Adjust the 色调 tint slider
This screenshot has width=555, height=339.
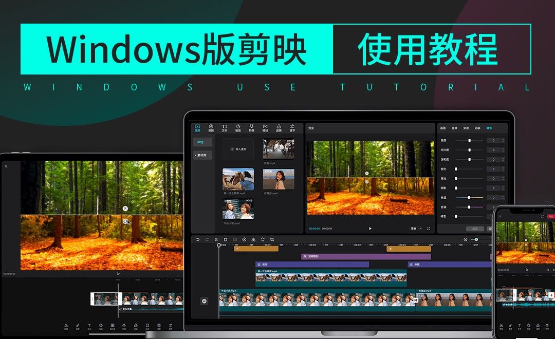(x=469, y=207)
